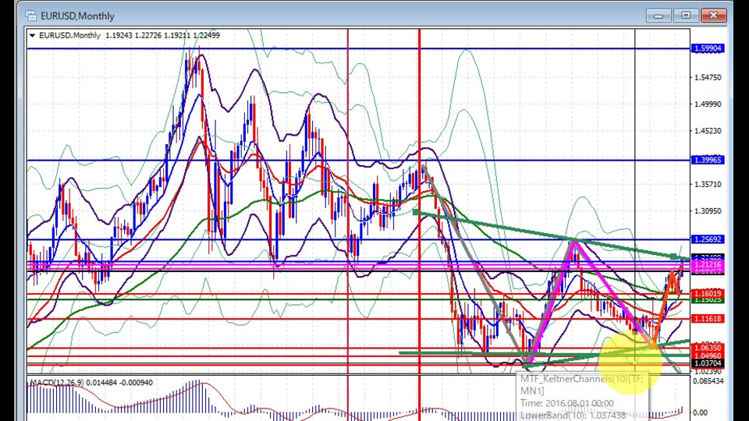Select the red 1.06350 price label

[708, 348]
